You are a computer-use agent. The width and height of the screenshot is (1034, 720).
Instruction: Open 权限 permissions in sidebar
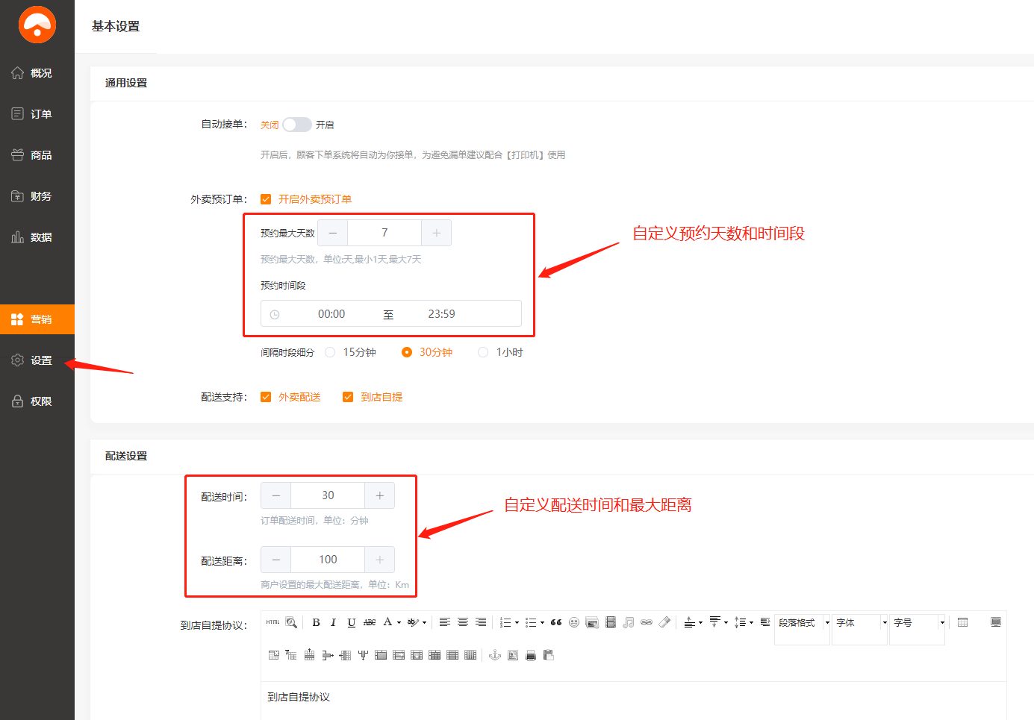pos(37,401)
